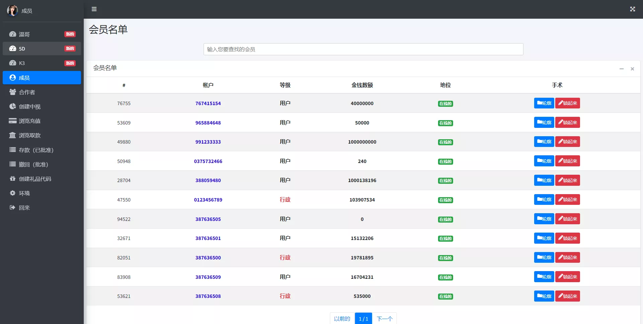Click the red 锁起来 button for account 0123456789
643x324 pixels.
tap(567, 199)
